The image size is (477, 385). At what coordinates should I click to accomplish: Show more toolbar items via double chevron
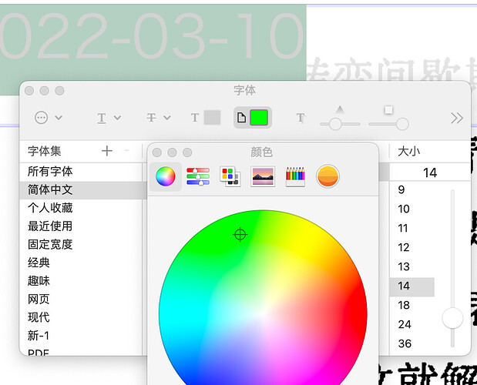coord(457,119)
